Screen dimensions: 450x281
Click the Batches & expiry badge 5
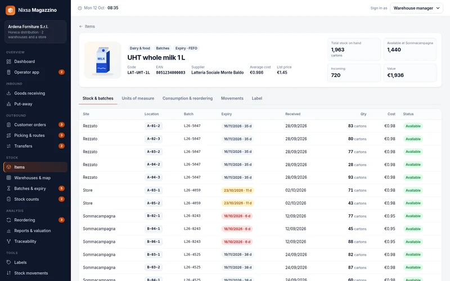[x=61, y=188]
